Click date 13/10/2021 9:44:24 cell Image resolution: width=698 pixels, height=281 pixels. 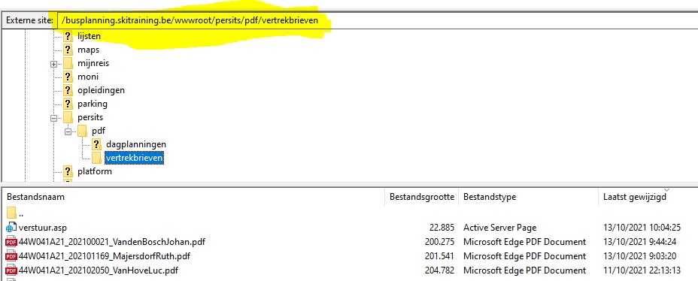coord(639,242)
